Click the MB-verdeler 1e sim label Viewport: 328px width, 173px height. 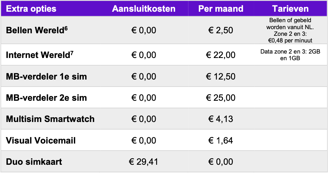point(46,76)
